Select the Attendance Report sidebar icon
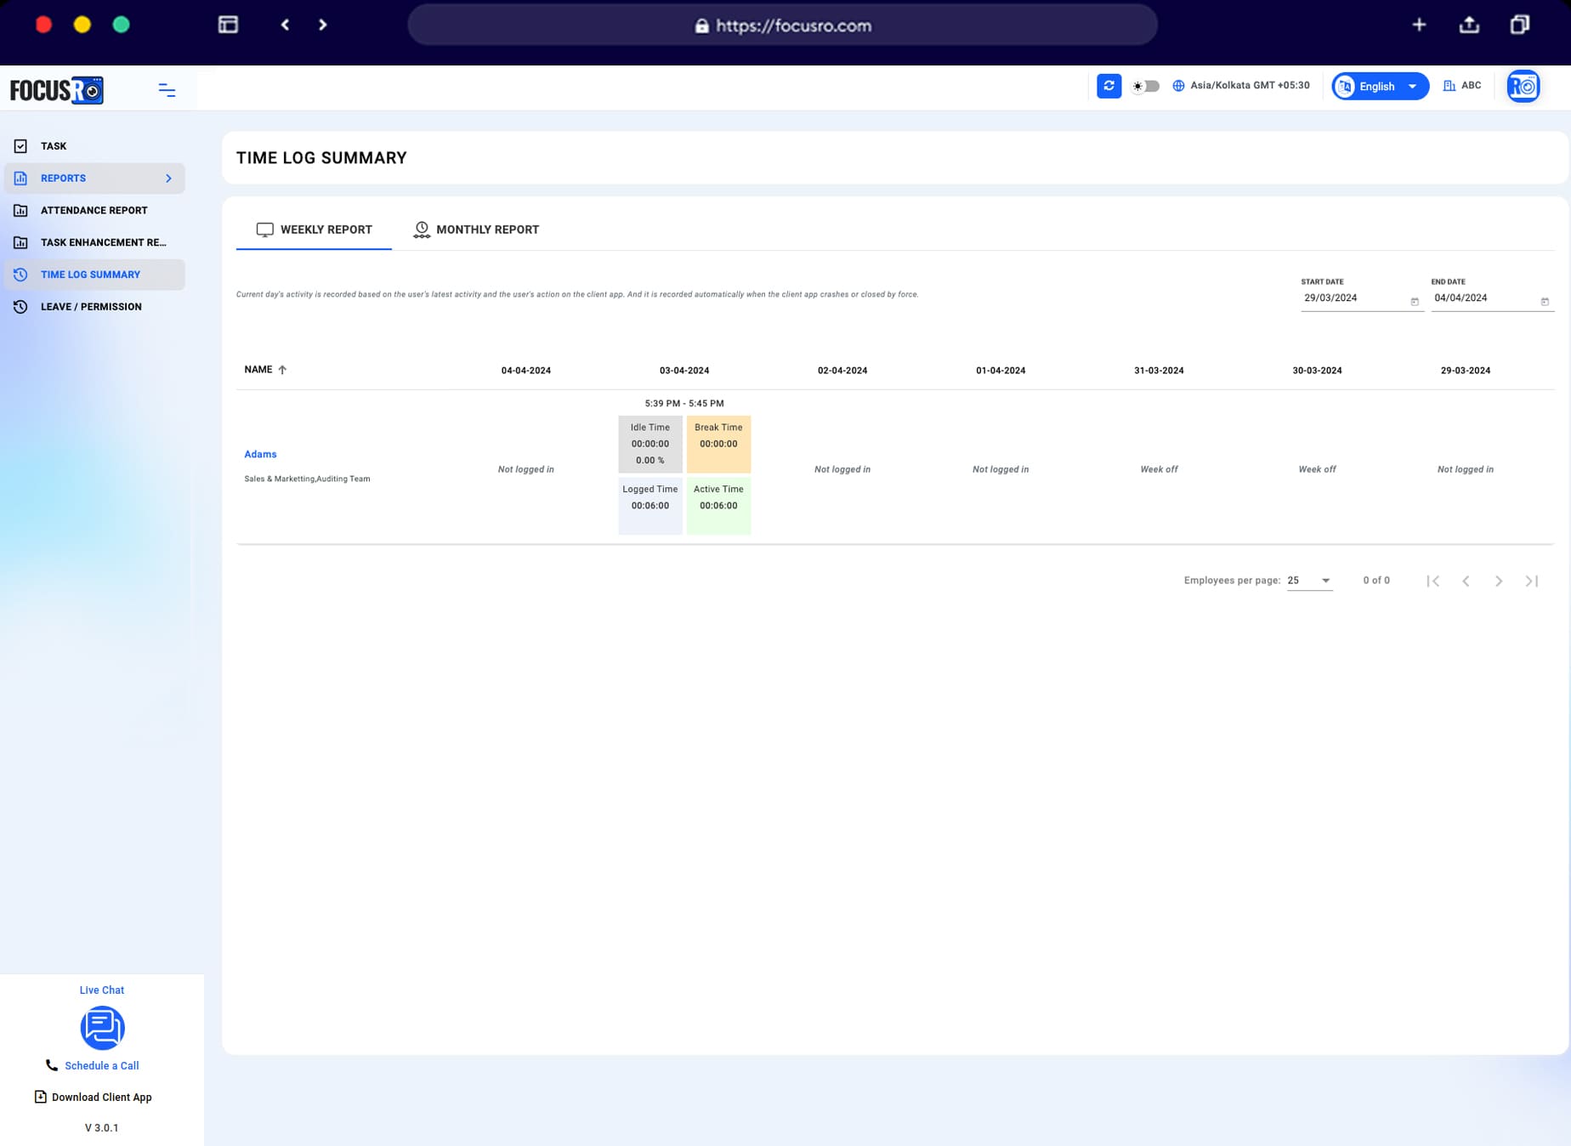Image resolution: width=1571 pixels, height=1146 pixels. click(x=20, y=210)
